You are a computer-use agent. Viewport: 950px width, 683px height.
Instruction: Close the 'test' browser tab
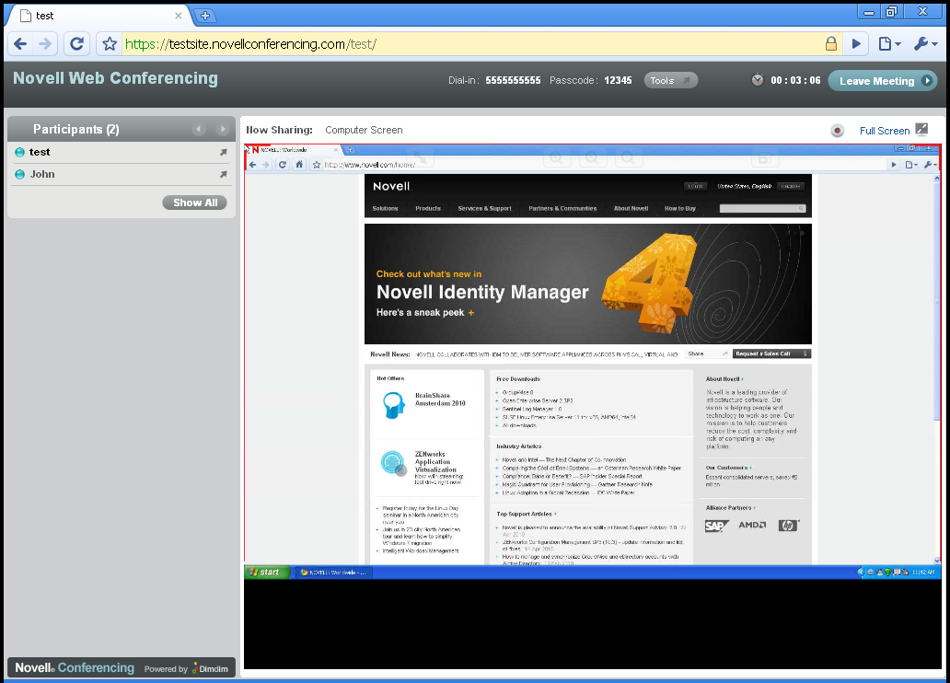tap(179, 16)
